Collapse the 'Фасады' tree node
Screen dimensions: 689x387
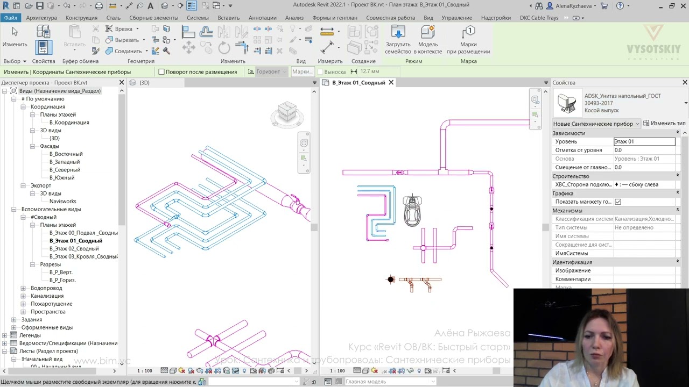tap(32, 146)
